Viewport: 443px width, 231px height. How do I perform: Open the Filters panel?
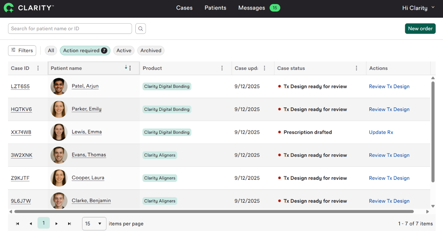(22, 51)
